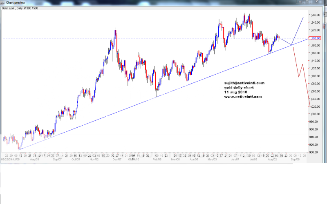Click the sujith@activeintl.com email text
Image resolution: width=327 pixels, height=204 pixels.
pyautogui.click(x=244, y=83)
